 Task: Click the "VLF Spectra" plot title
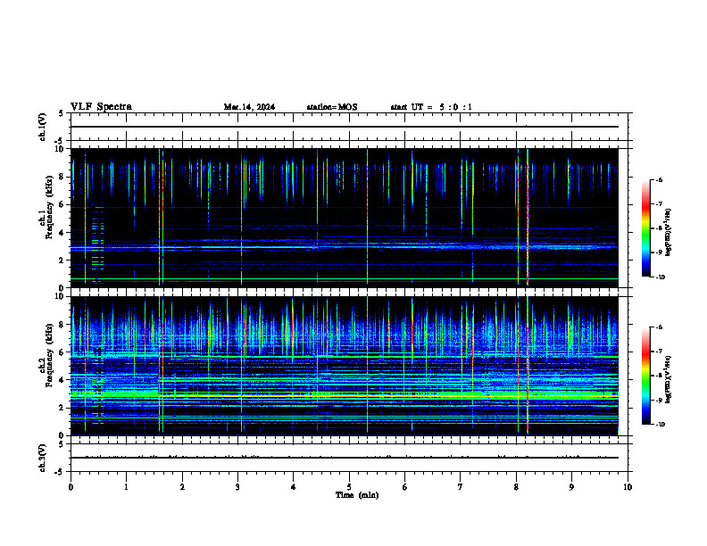pyautogui.click(x=101, y=107)
